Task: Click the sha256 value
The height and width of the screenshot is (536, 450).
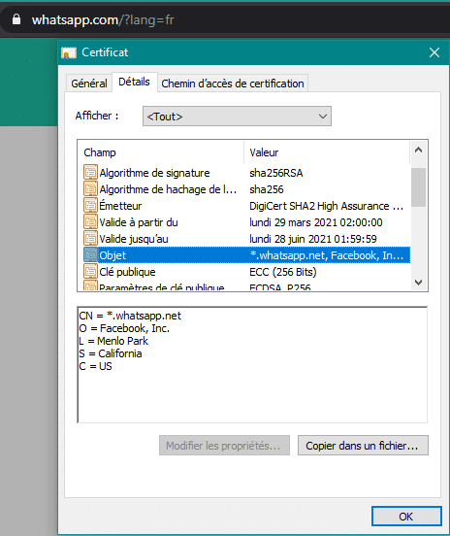Action: [x=267, y=189]
